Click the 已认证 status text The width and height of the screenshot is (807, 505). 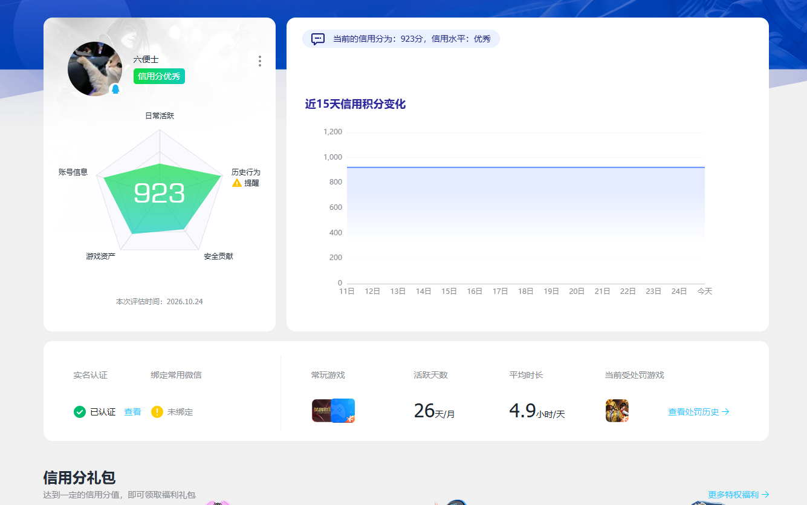[x=103, y=412]
